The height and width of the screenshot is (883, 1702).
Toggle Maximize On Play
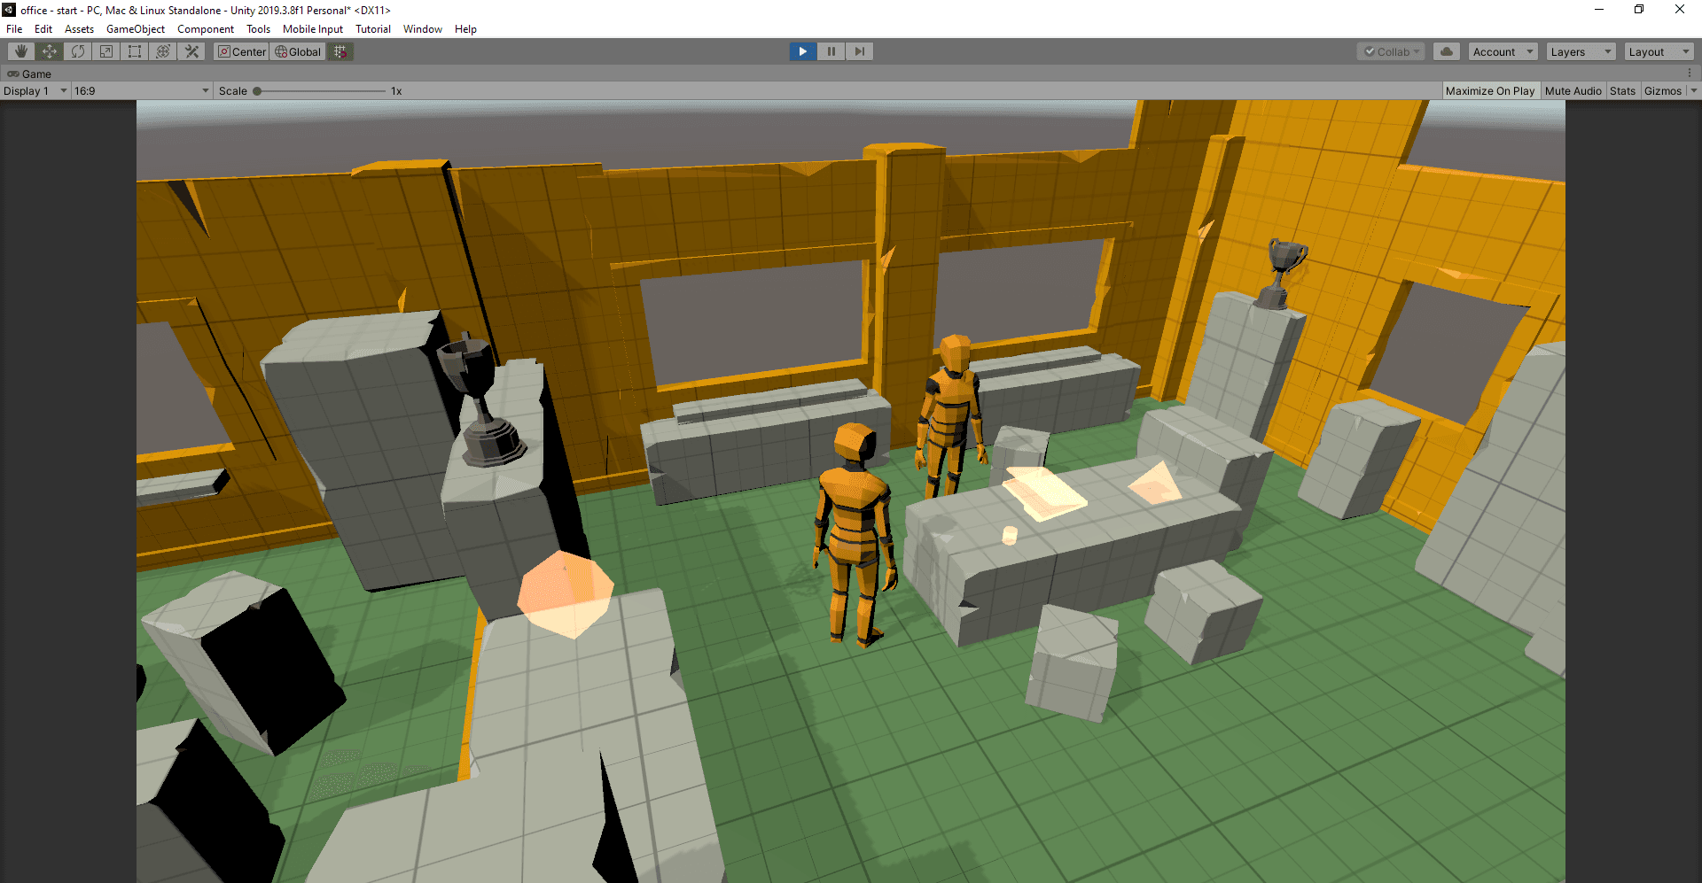click(1489, 90)
